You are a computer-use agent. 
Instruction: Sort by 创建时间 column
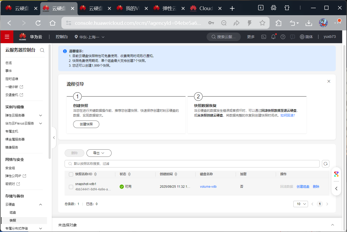[x=176, y=174]
